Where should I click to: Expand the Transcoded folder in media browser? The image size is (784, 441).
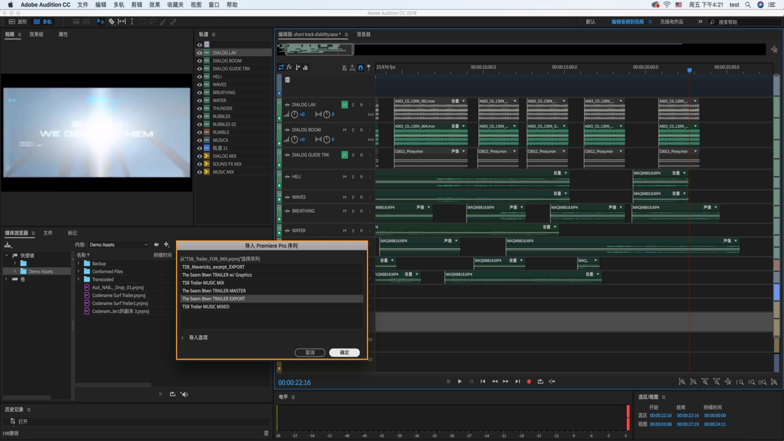tap(78, 279)
